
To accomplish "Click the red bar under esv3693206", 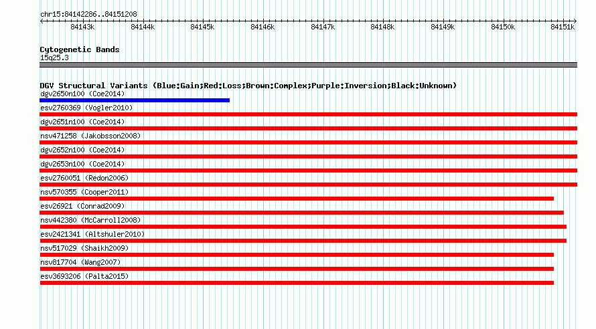I will click(297, 283).
